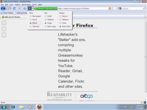Bookmark this page with the star icon
147x110 pixels.
(113, 9)
